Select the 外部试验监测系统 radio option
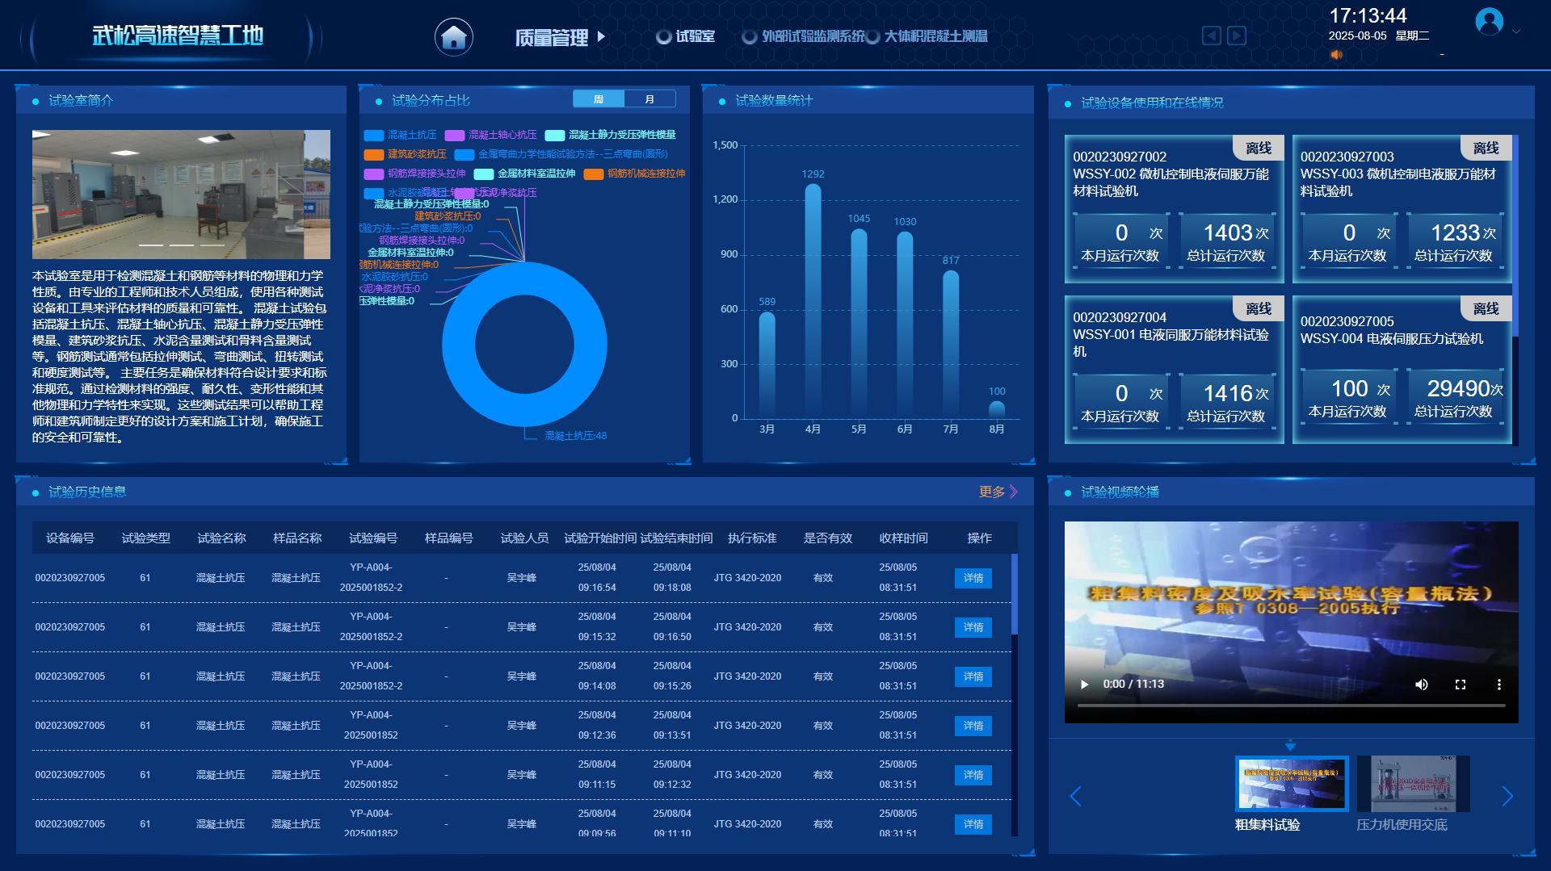This screenshot has width=1551, height=871. 750,37
